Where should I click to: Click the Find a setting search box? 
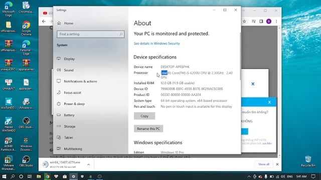click(x=90, y=34)
